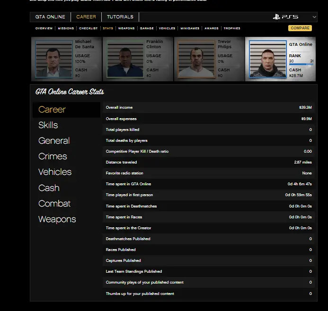The width and height of the screenshot is (328, 311).
Task: Go to the Overview subsection
Action: pos(44,28)
